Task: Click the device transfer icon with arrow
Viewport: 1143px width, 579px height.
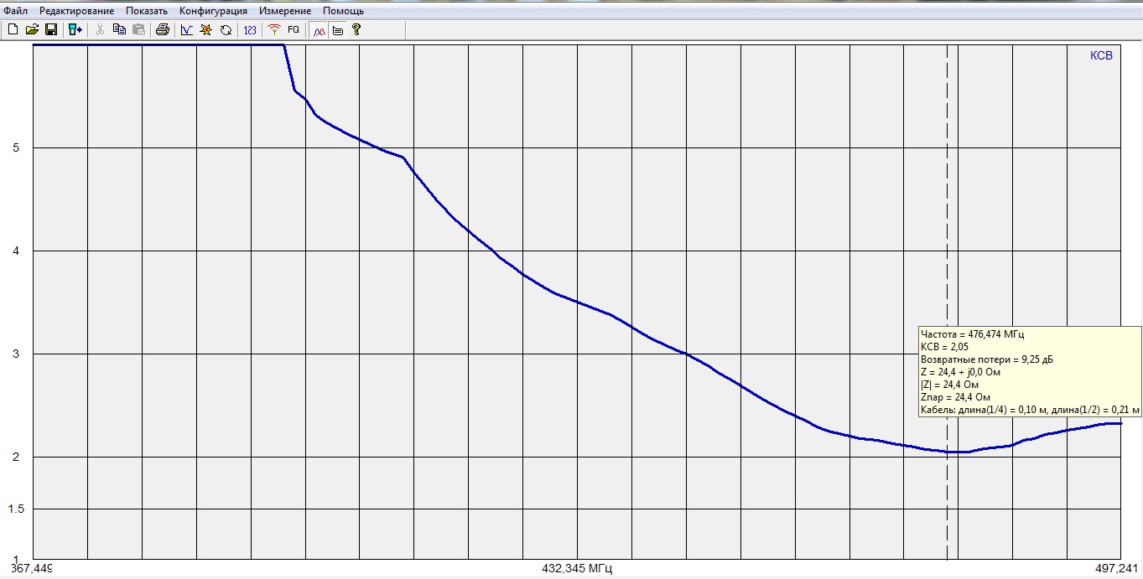Action: (x=75, y=29)
